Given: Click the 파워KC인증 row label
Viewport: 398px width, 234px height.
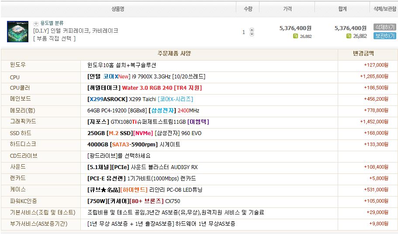Looking at the screenshot, I should [x=23, y=201].
